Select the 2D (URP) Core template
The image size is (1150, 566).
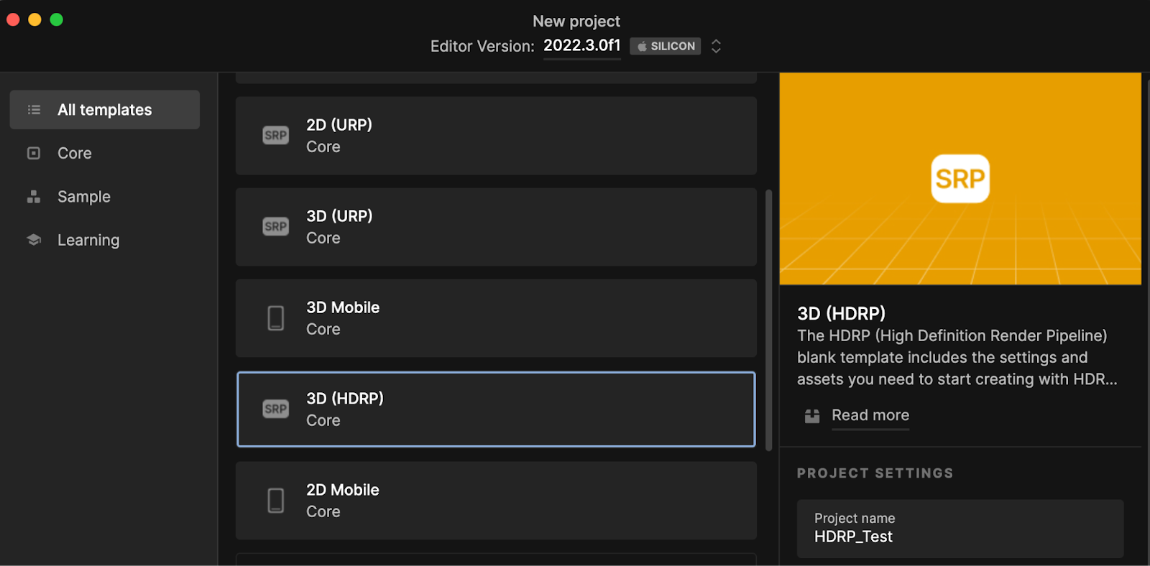tap(496, 136)
